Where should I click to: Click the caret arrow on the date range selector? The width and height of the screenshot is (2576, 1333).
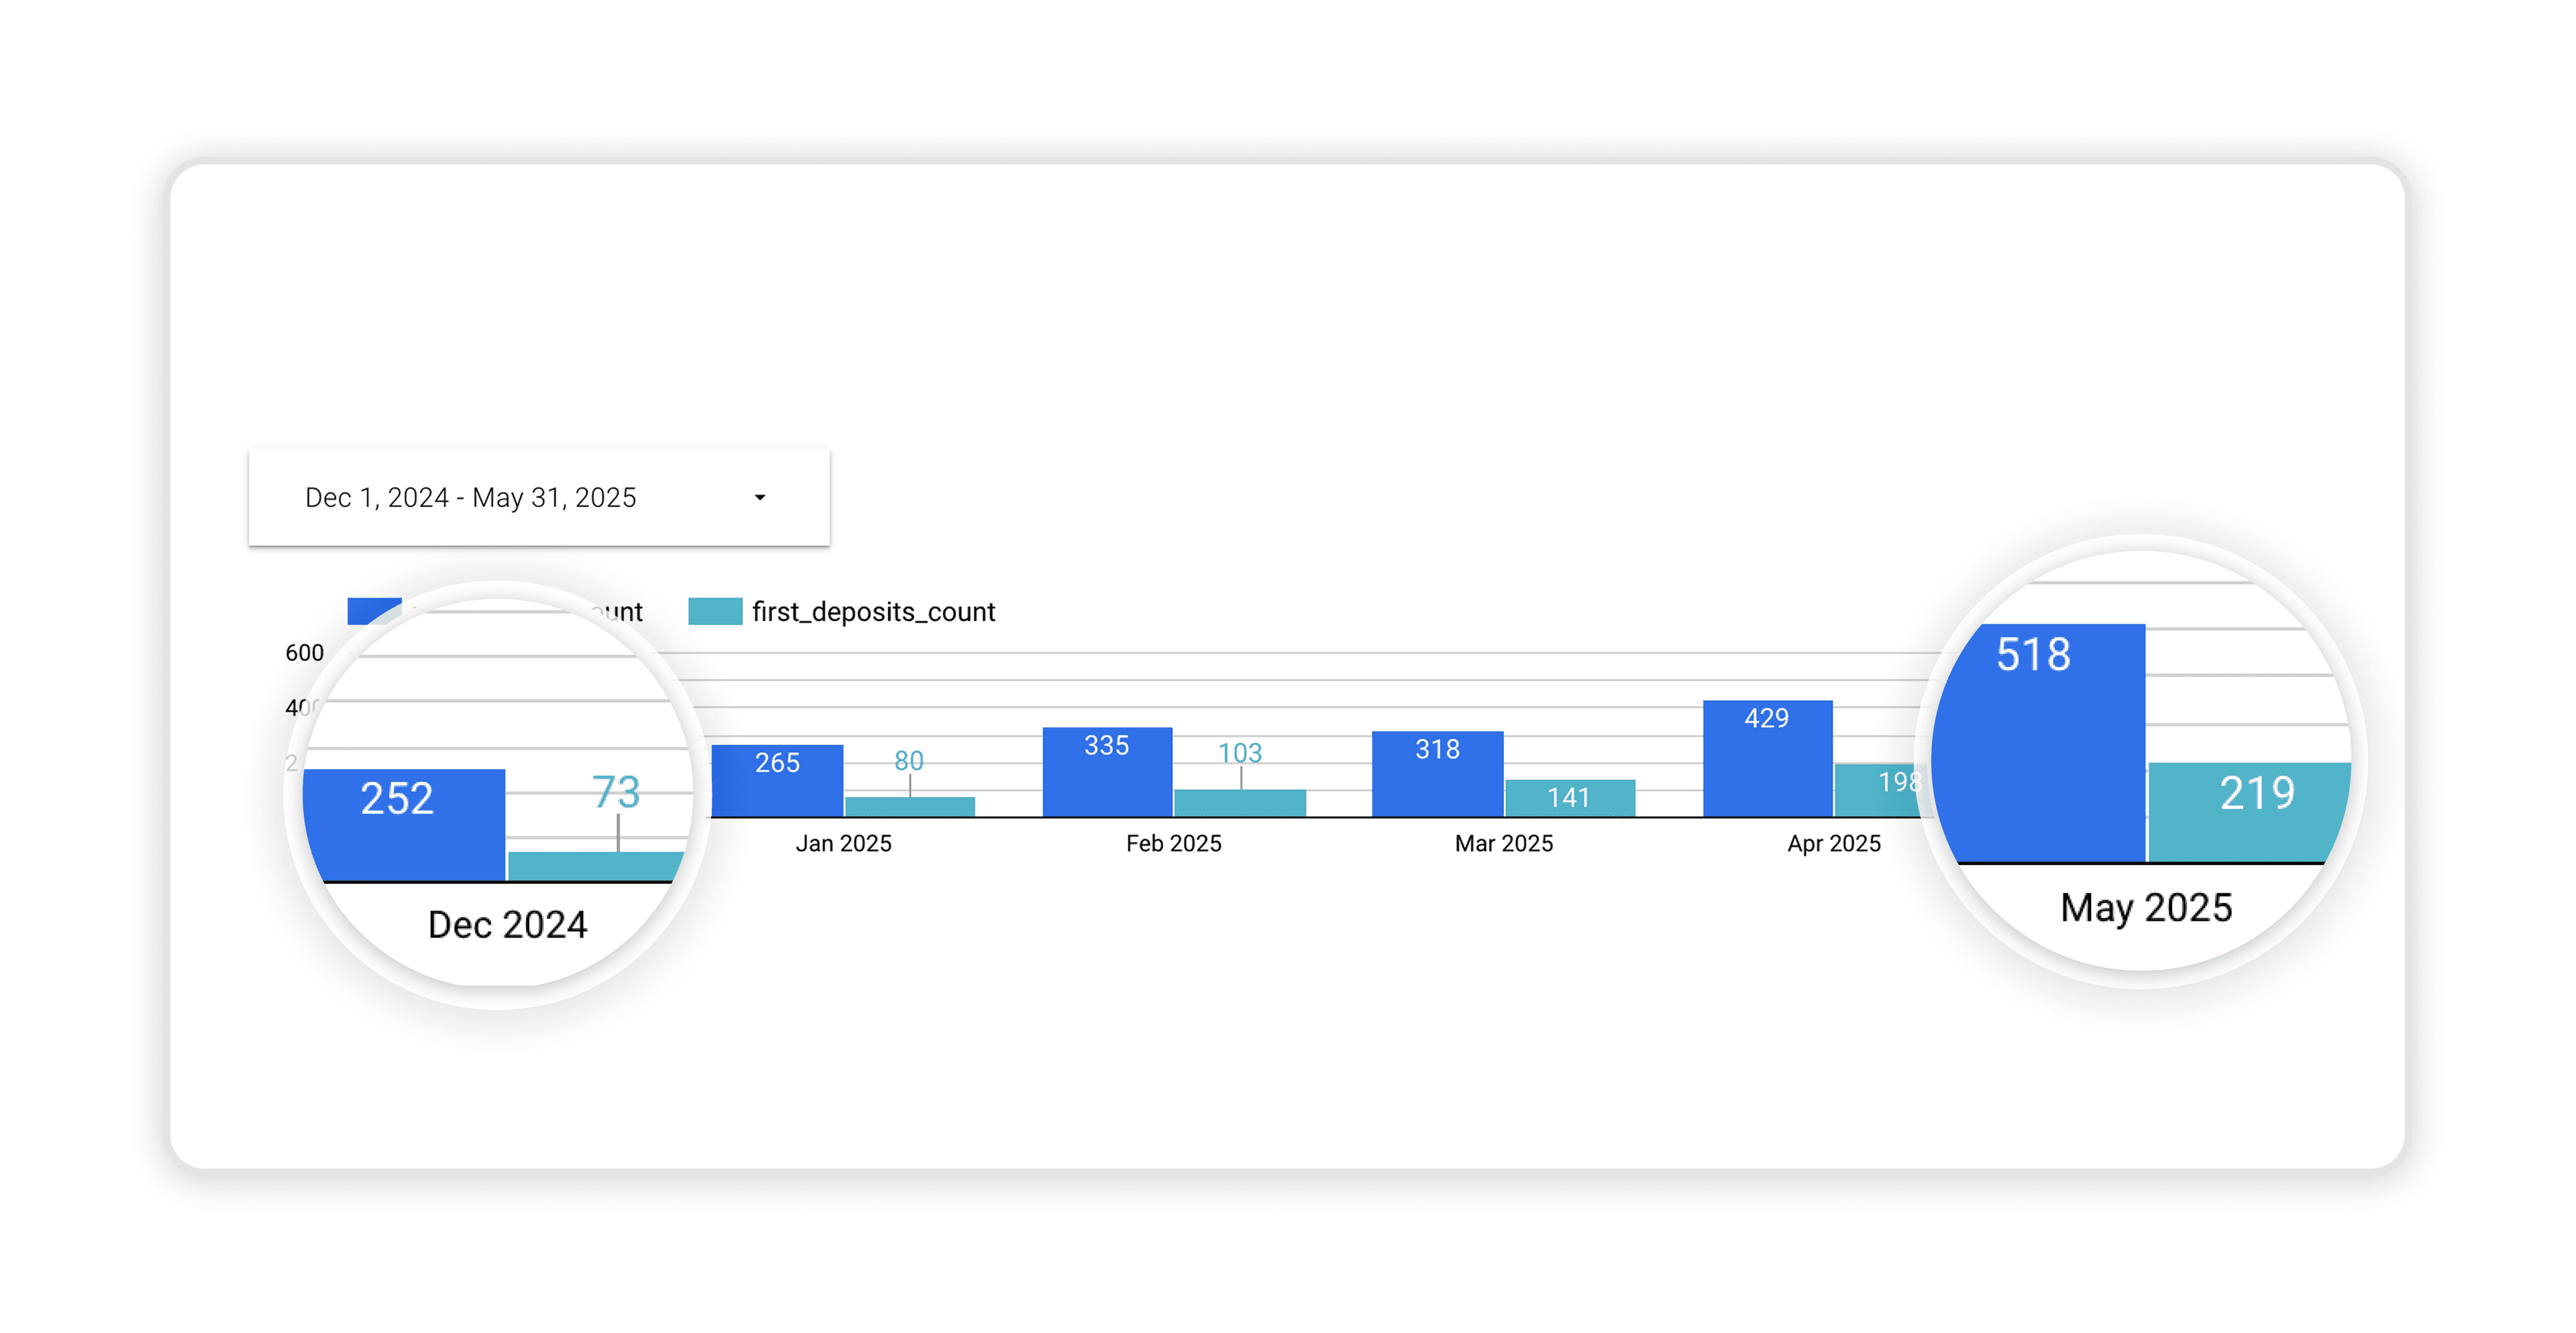[x=760, y=498]
